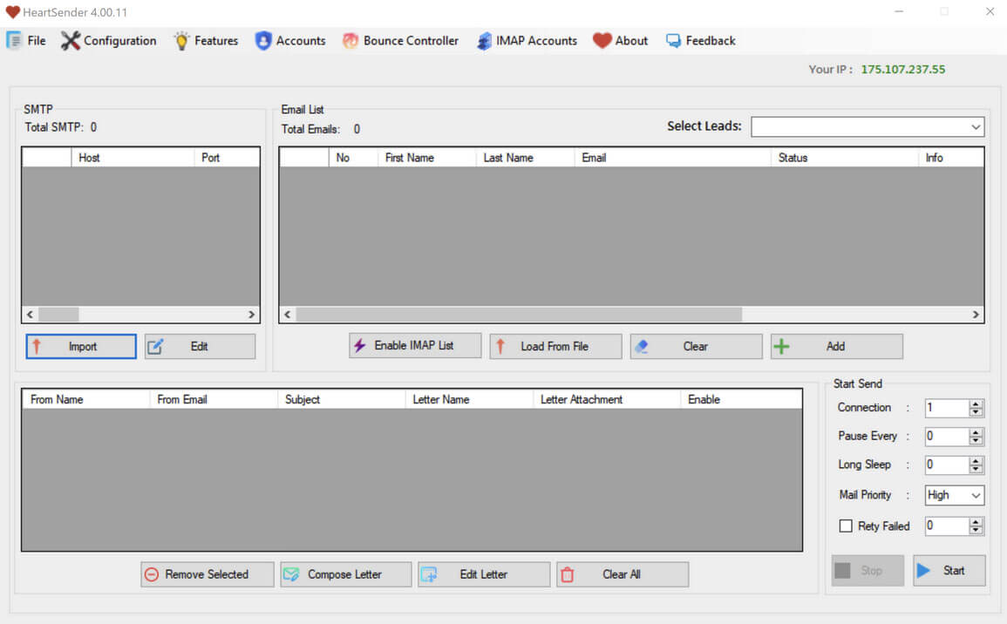The height and width of the screenshot is (624, 1007).
Task: Open the Feedback menu
Action: pos(701,40)
